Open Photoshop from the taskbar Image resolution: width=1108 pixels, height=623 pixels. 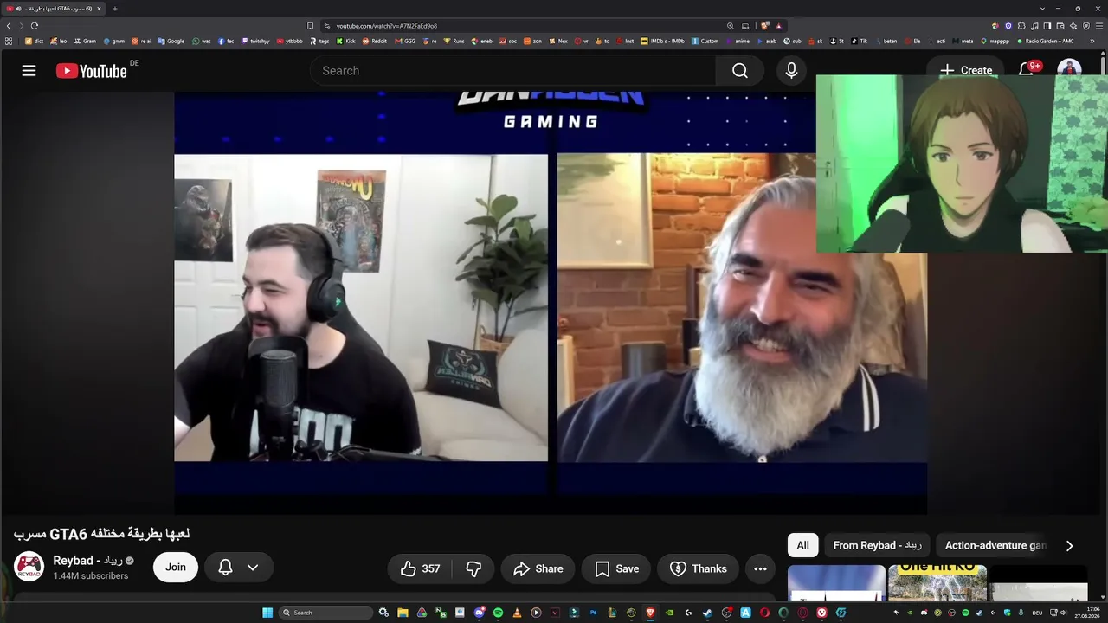click(x=593, y=613)
